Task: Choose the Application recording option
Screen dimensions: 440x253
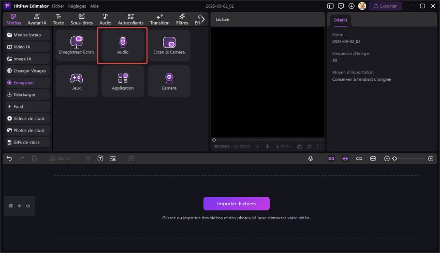Action: click(123, 81)
